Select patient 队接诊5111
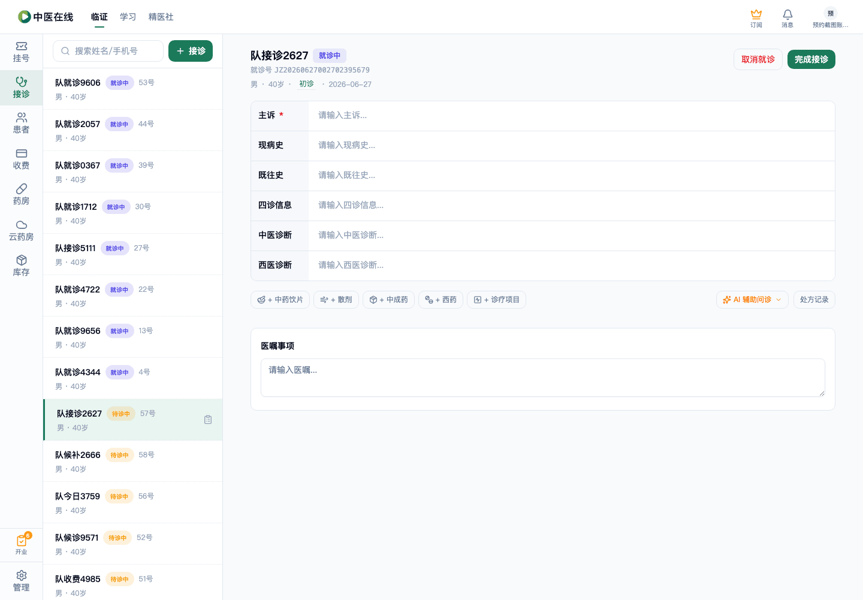 point(133,254)
